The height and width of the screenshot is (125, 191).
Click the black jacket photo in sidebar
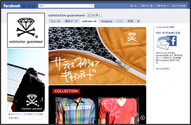[26, 80]
